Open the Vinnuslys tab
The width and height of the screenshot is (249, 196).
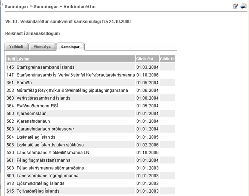coord(42,47)
